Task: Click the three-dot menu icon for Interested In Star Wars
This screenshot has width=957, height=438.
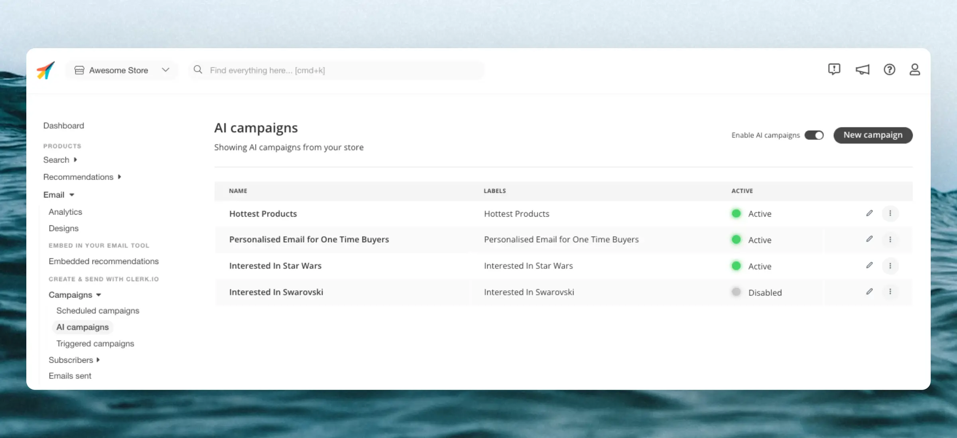Action: coord(890,266)
